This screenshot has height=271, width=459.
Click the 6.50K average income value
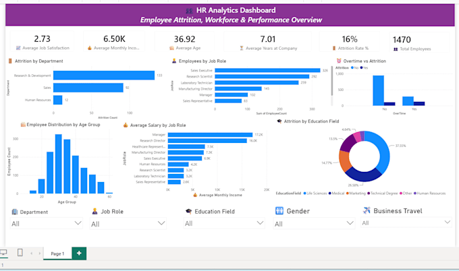coord(114,39)
